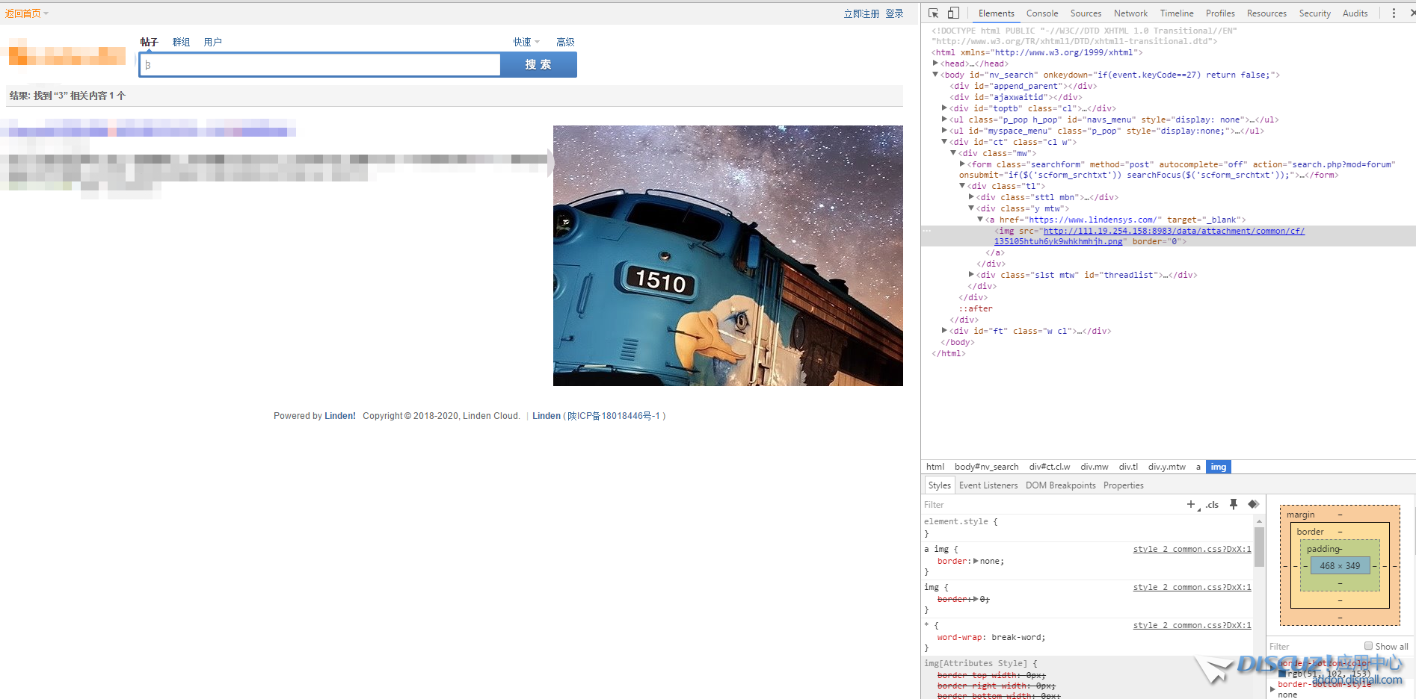
Task: Activate the inspect element picker icon
Action: (x=933, y=13)
